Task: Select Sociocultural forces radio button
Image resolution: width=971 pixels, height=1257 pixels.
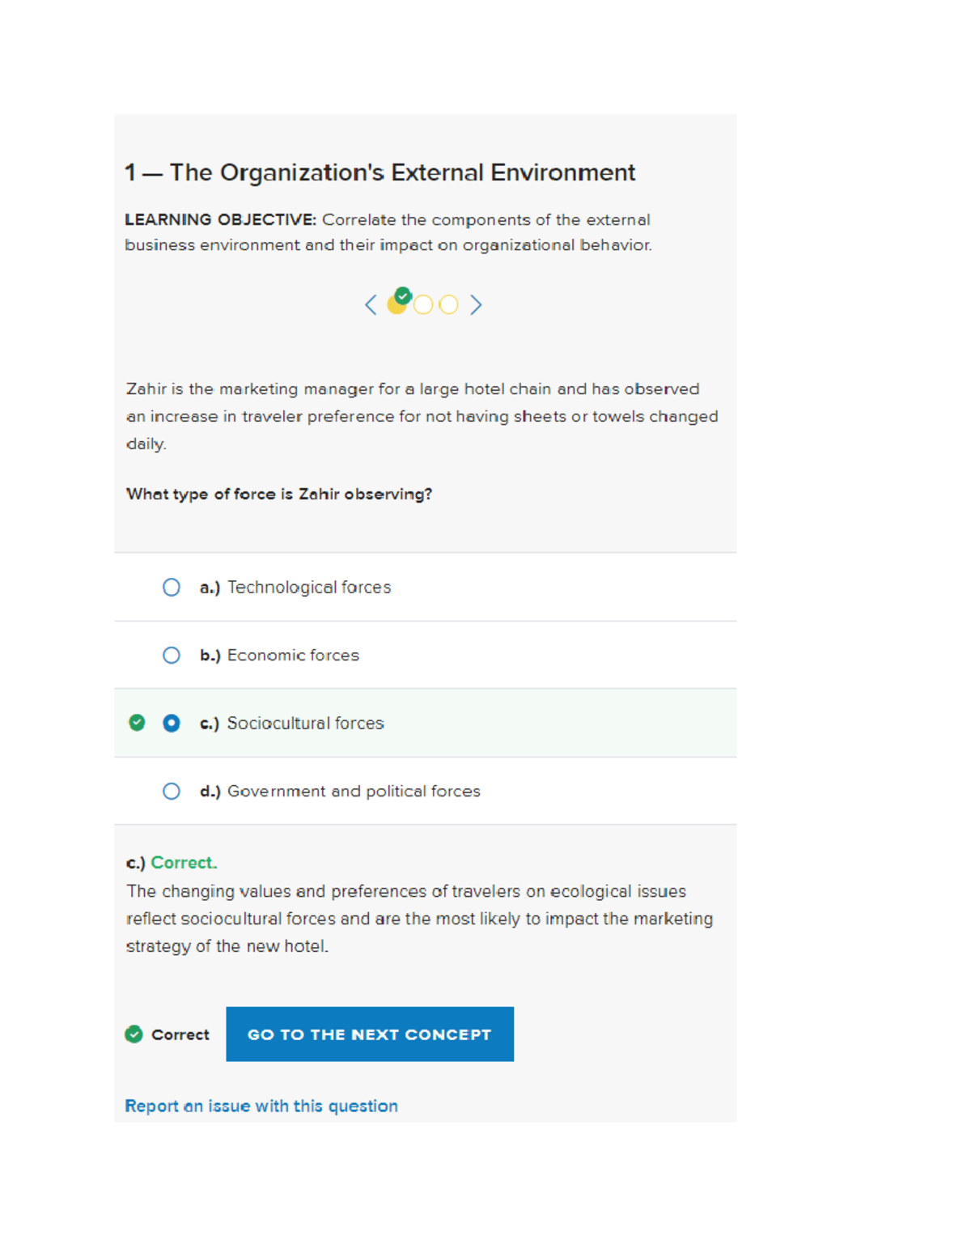Action: click(x=172, y=724)
